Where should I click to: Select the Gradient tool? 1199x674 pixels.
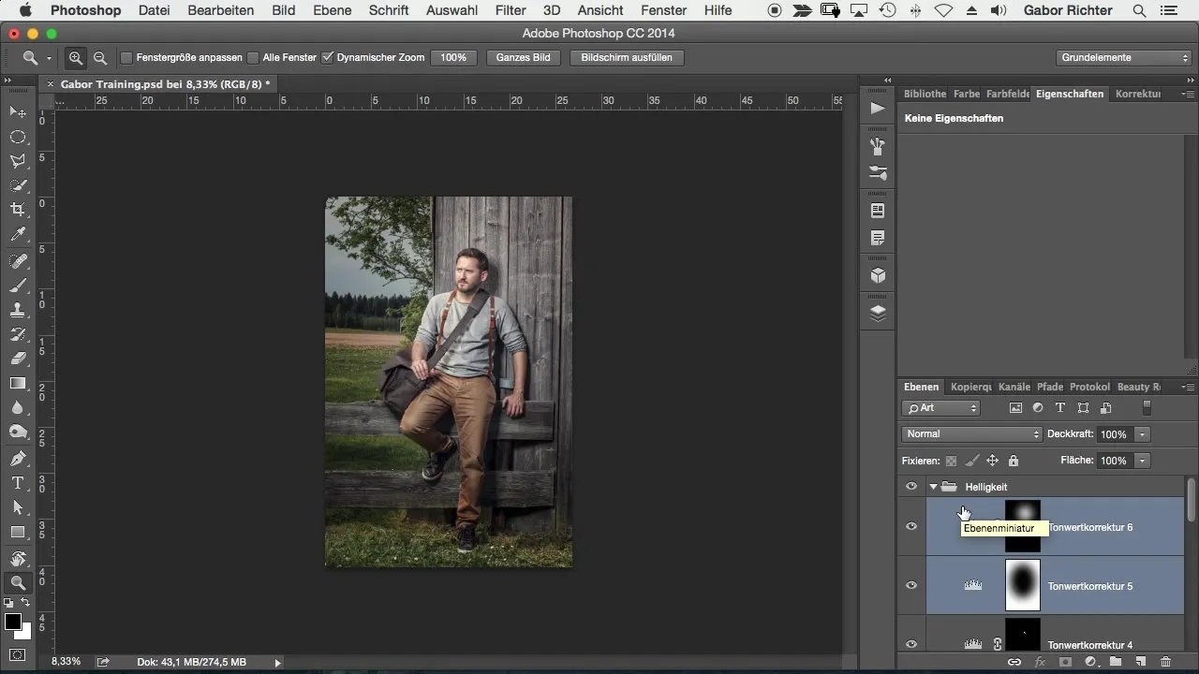(x=18, y=383)
